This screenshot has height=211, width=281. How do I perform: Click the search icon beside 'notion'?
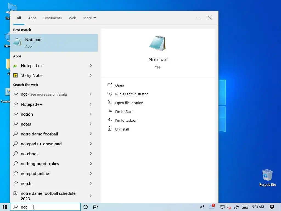(x=16, y=114)
